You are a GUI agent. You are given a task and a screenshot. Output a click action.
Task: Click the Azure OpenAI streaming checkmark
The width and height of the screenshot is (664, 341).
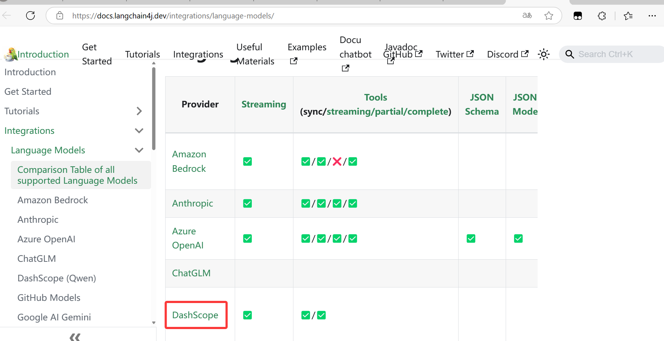pos(247,239)
